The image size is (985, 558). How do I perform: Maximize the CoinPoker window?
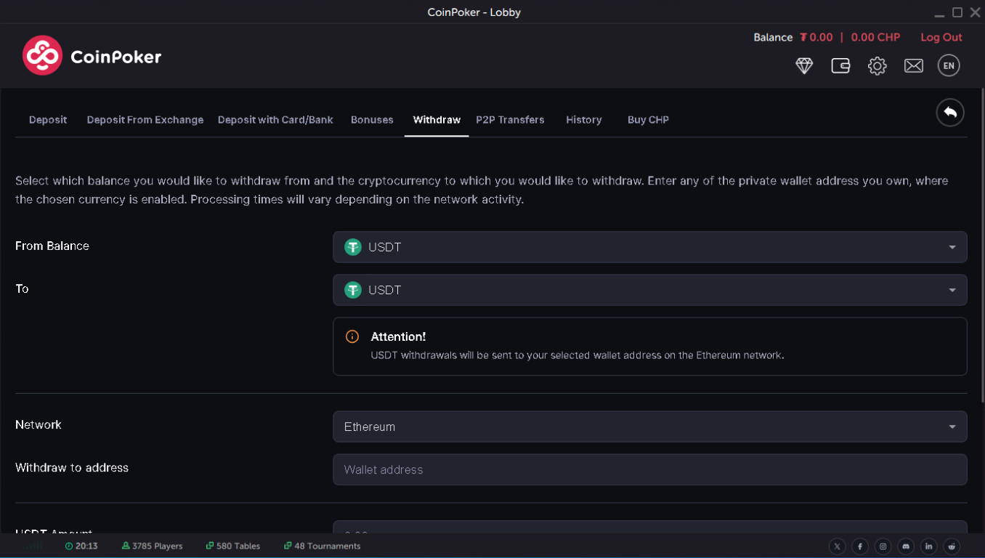pos(957,12)
